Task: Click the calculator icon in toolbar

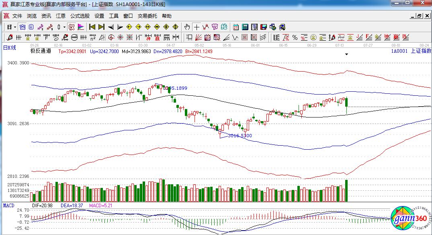Action: (245, 27)
